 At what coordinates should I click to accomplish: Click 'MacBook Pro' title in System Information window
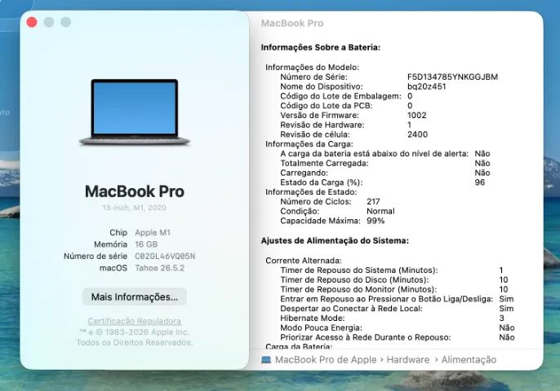292,23
